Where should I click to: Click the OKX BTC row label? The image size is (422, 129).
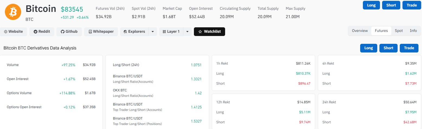(x=120, y=90)
